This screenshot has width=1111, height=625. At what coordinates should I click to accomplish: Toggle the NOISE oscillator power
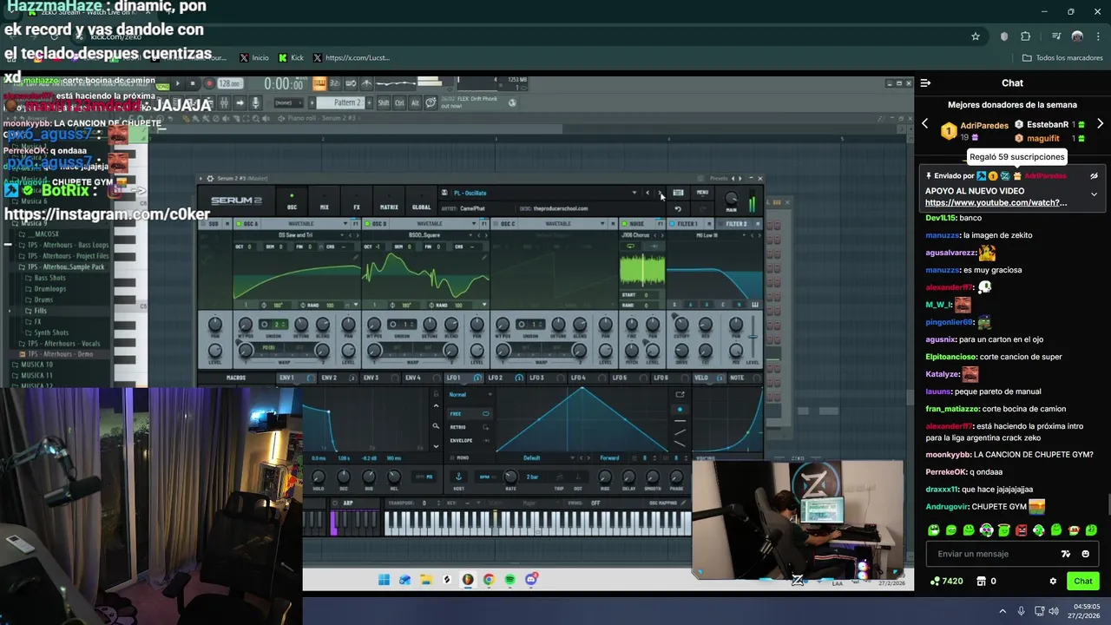(623, 224)
